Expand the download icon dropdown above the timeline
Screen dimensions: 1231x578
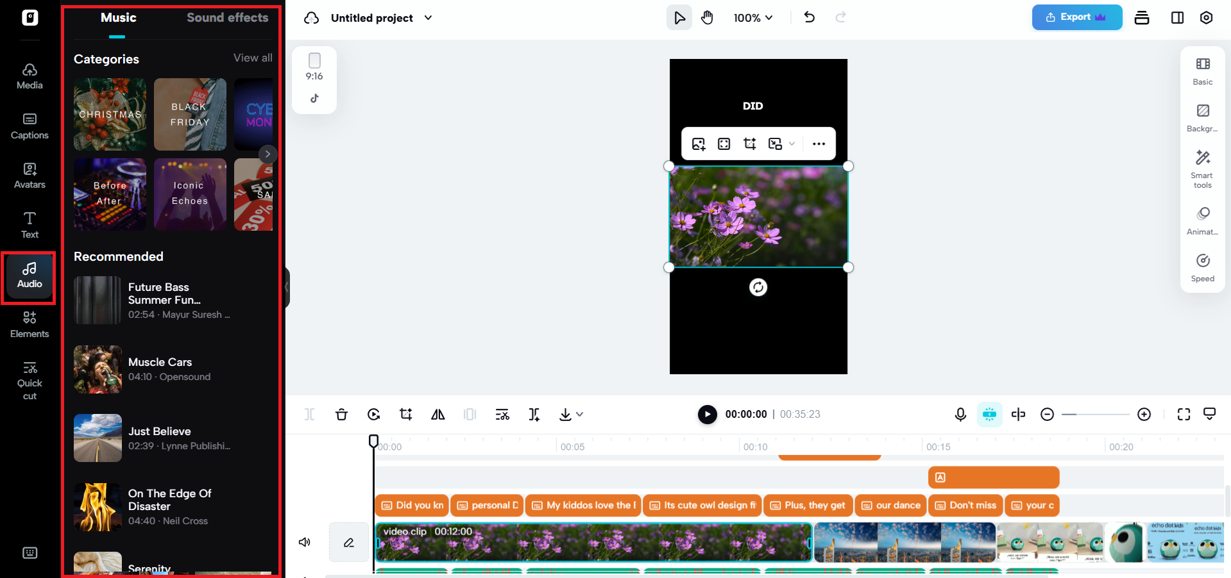[x=580, y=414]
